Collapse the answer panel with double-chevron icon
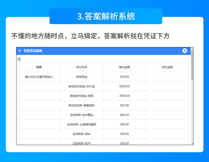The width and height of the screenshot is (209, 162). 20,51
